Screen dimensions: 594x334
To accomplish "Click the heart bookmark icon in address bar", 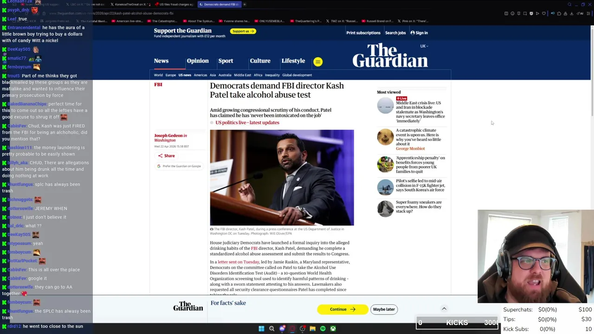I will 544,13.
